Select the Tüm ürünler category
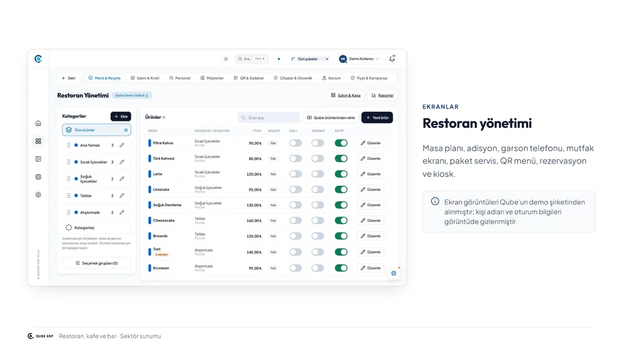Viewport: 623px width, 350px height. (96, 130)
